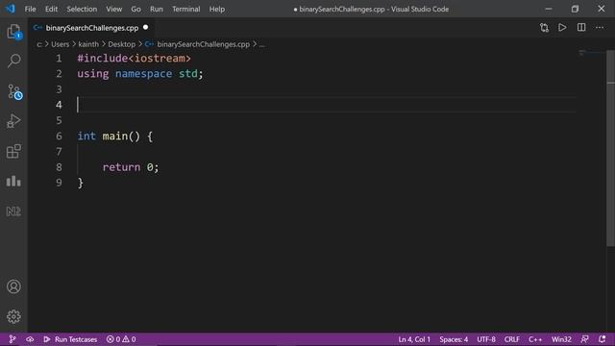The width and height of the screenshot is (615, 346).
Task: Open the Run menu
Action: (156, 9)
